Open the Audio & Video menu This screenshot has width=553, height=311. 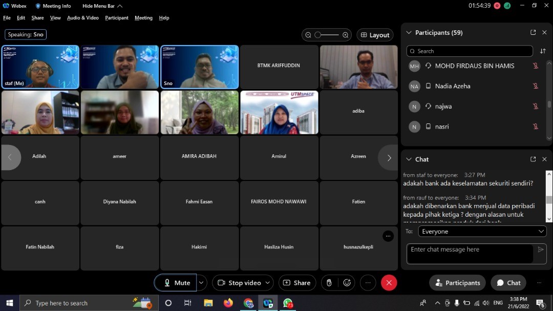tap(82, 18)
